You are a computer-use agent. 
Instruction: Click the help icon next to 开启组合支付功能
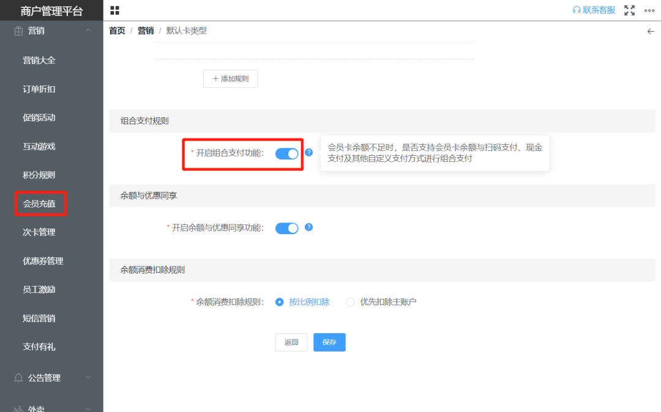coord(308,152)
